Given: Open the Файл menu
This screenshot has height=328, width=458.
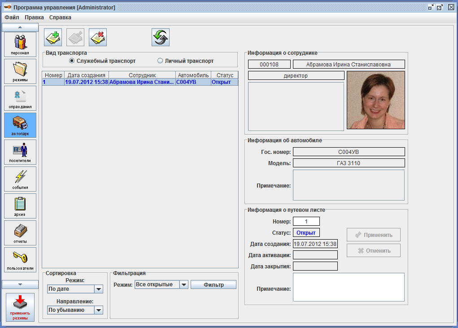Looking at the screenshot, I should click(x=12, y=17).
